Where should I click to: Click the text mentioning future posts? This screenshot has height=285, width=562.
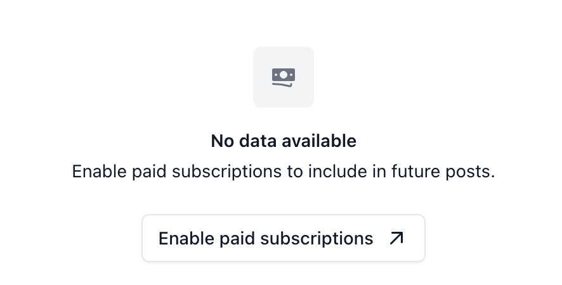(283, 172)
